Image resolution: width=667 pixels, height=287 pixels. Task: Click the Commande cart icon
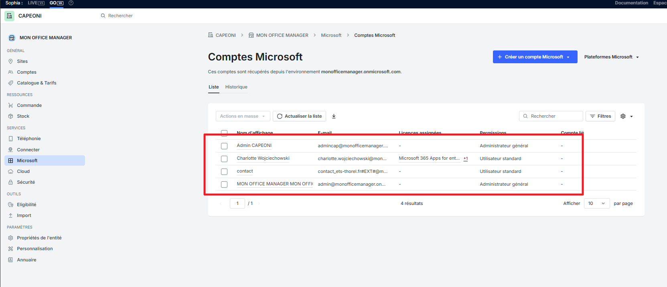(x=11, y=105)
